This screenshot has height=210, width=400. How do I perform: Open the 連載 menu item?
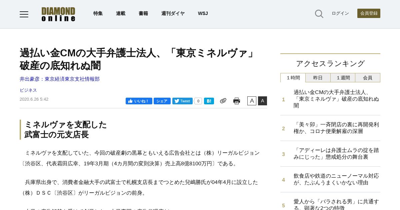tap(121, 13)
